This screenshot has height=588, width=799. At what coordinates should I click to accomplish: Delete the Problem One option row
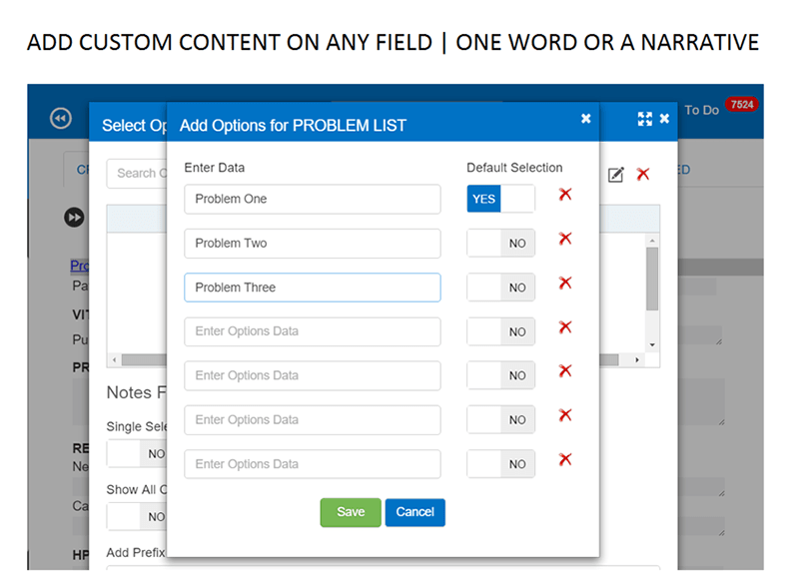(564, 195)
